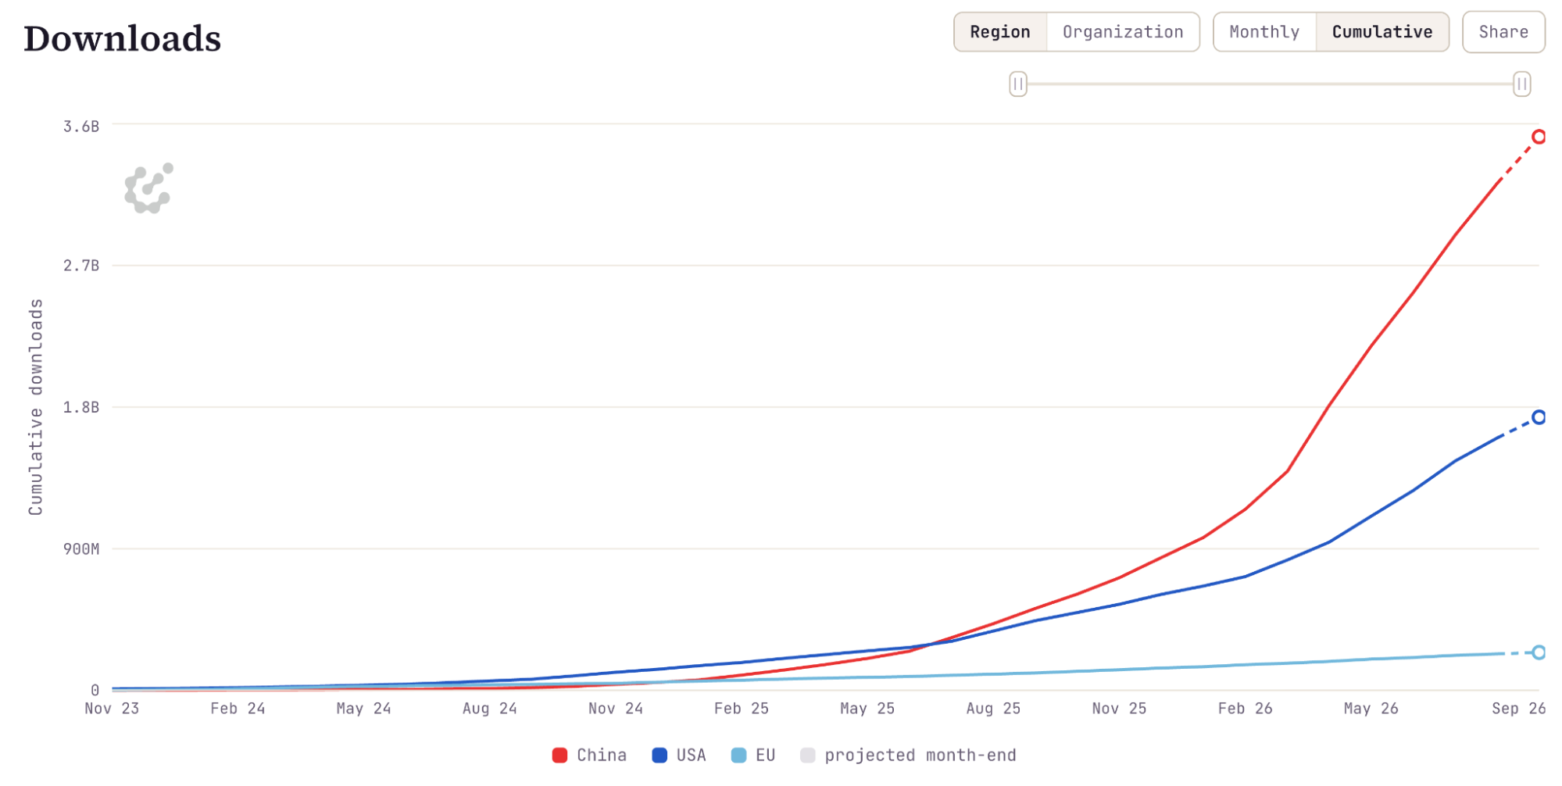This screenshot has height=786, width=1562.
Task: Click the dark blue USA legend swatch
Action: click(659, 755)
